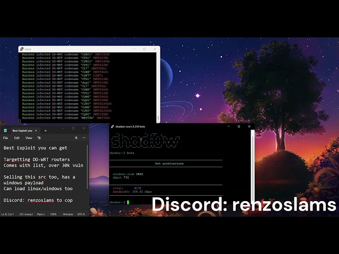Open the Notepad more options ellipsis
339x254 pixels.
[84, 138]
